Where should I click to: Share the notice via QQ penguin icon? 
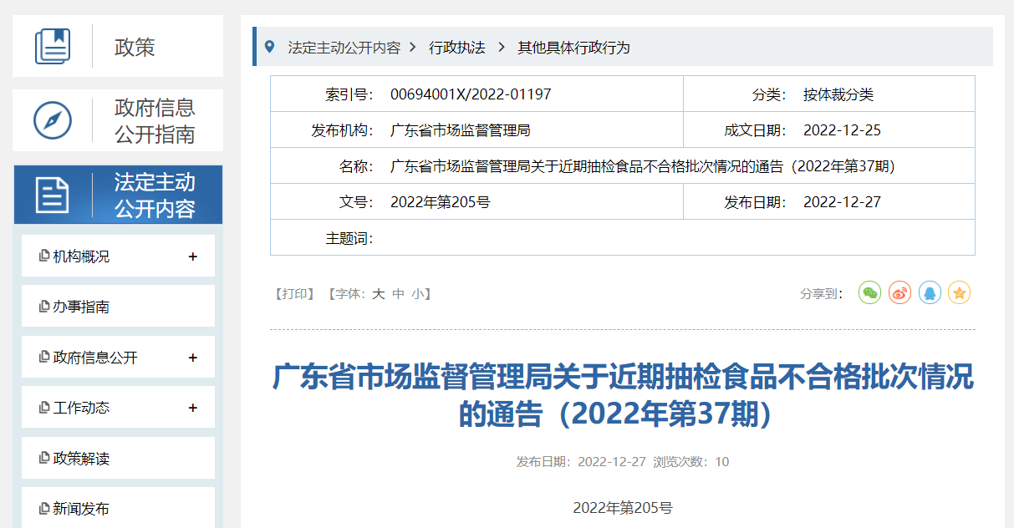click(930, 293)
